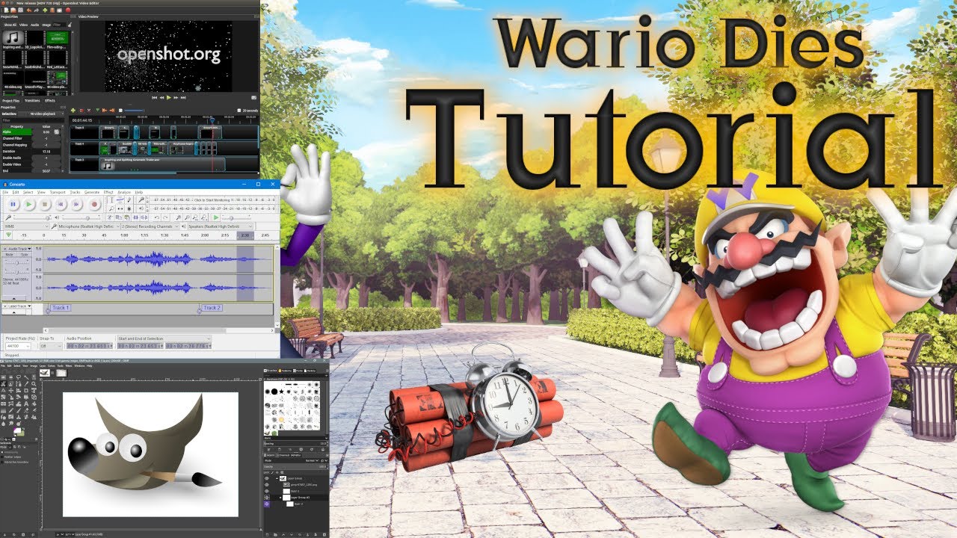This screenshot has height=538, width=957.
Task: Open the Effect menu in Audacity
Action: (108, 192)
